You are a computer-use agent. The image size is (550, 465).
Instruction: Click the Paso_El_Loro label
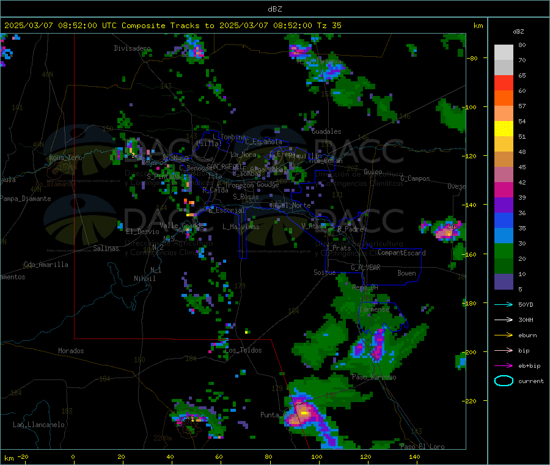pos(423,447)
